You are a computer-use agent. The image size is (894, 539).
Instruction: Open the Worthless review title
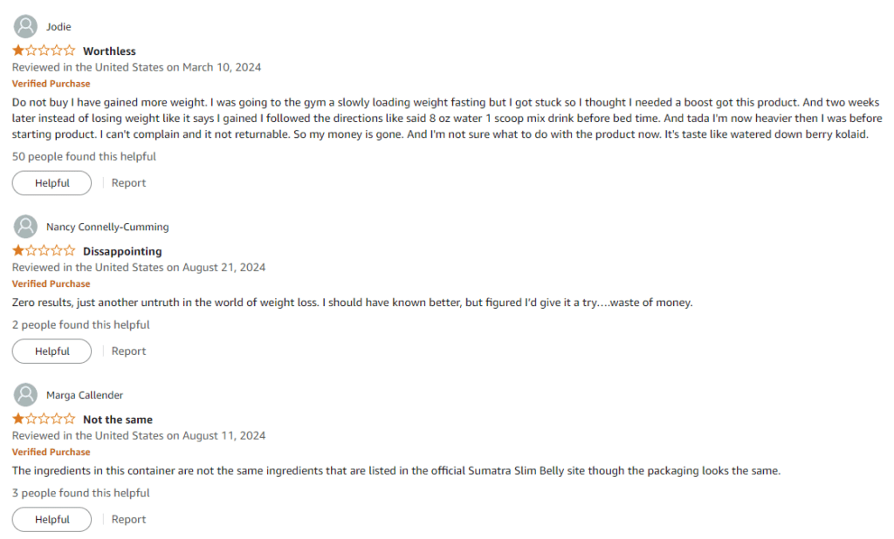click(109, 51)
